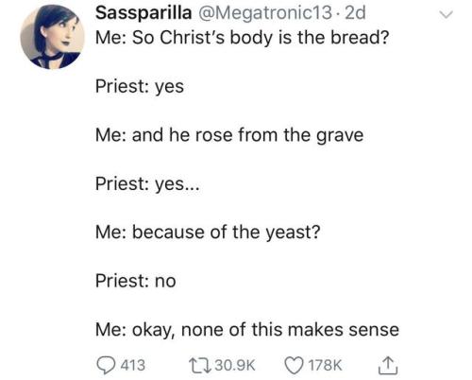Open Sassparilla's profile picture

tap(52, 37)
